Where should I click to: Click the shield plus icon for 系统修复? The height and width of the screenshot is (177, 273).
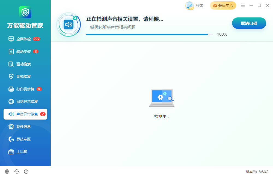point(11,77)
